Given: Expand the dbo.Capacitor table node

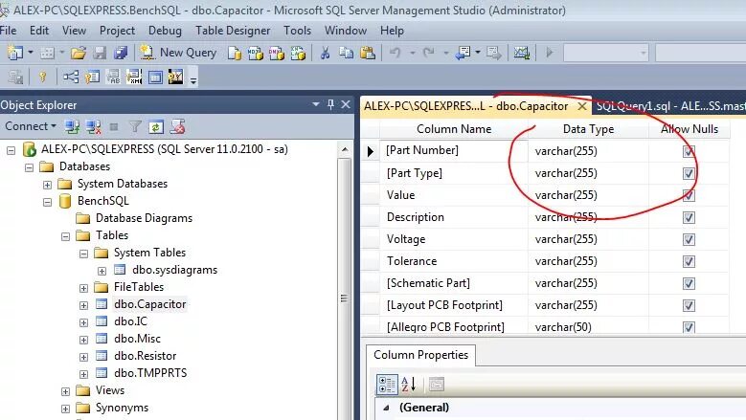Looking at the screenshot, I should click(83, 305).
